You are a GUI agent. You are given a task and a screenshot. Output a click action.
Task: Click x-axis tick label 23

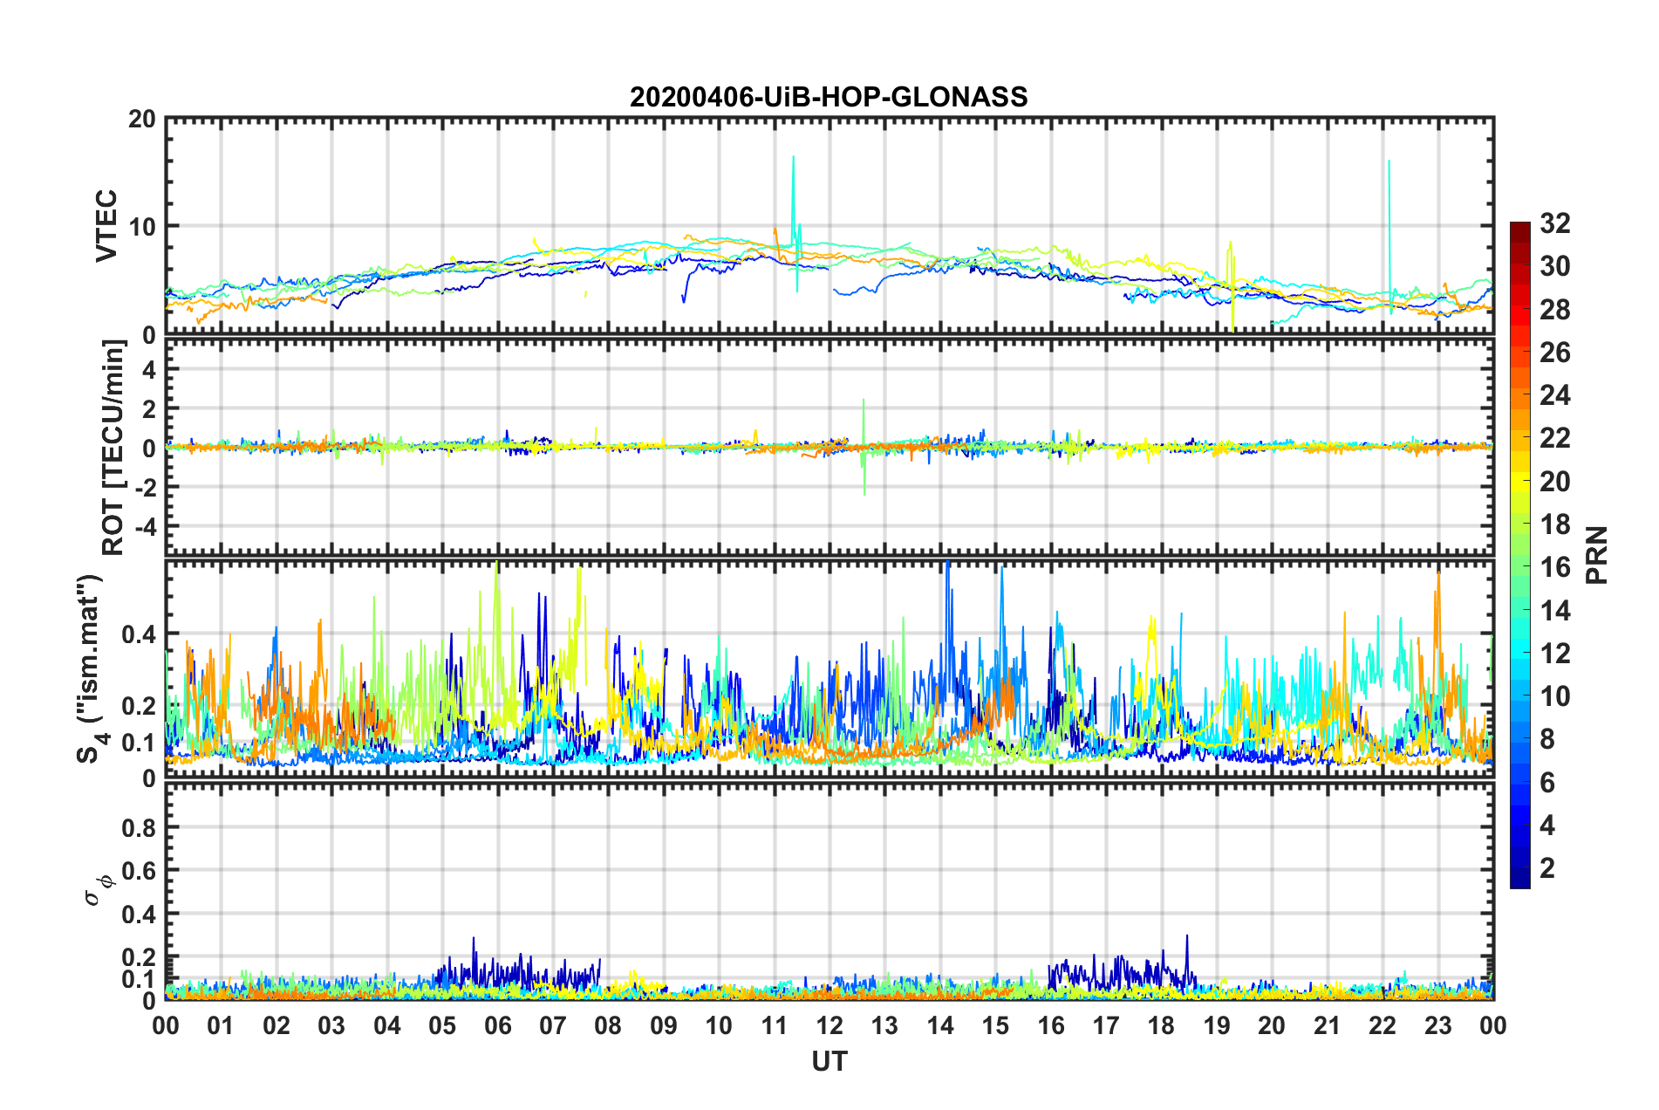point(1438,1024)
